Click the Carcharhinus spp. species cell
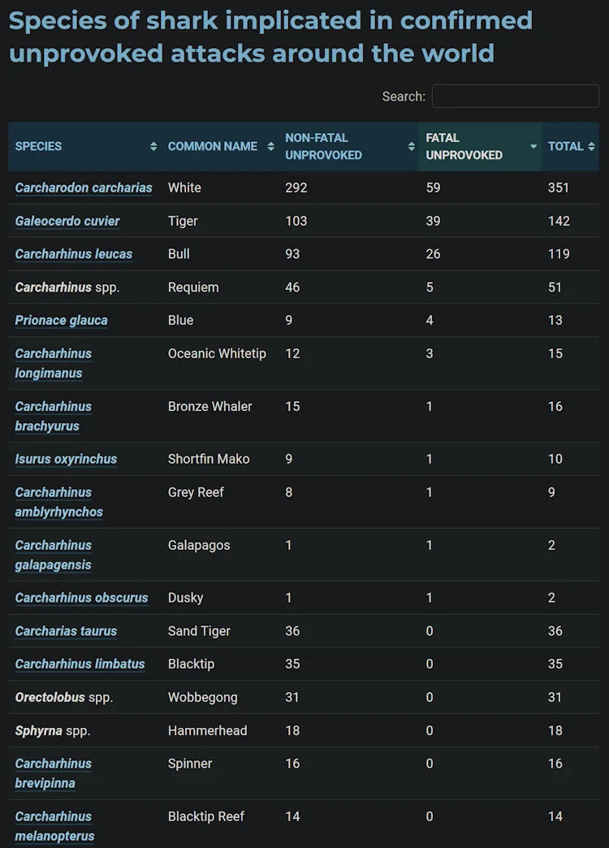This screenshot has height=848, width=609. pos(67,288)
